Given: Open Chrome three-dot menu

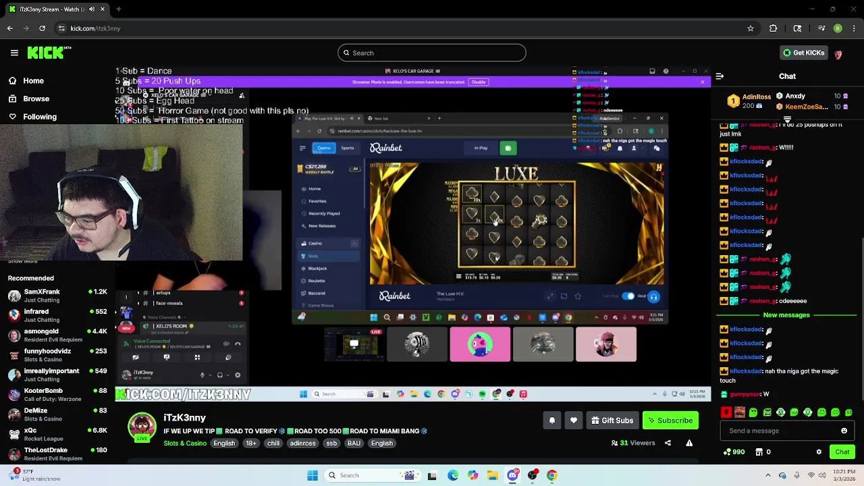Looking at the screenshot, I should pos(854,28).
